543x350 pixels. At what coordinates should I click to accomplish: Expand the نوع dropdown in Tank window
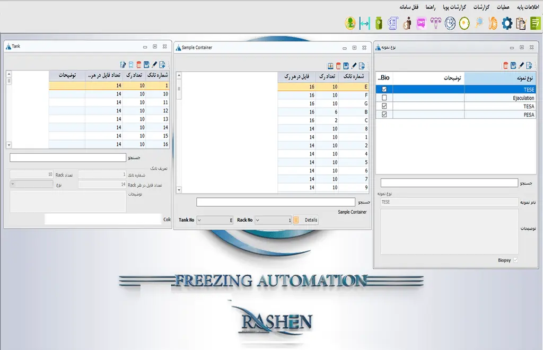point(13,185)
